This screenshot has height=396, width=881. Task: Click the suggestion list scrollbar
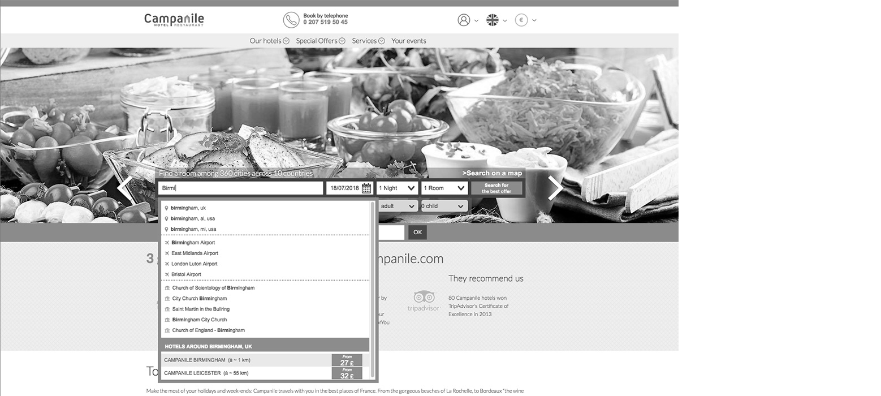[x=373, y=290]
